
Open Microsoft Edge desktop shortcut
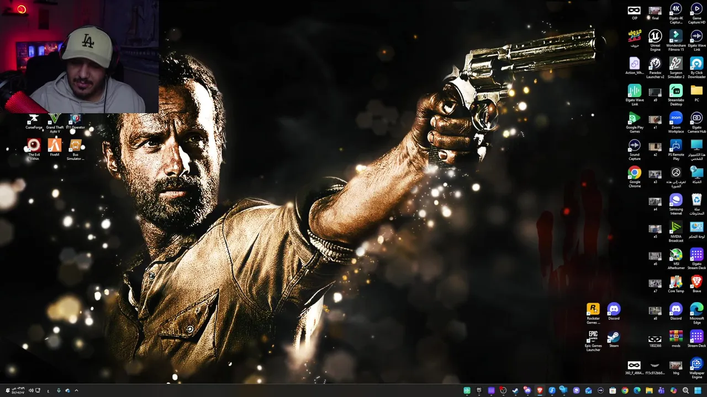(697, 313)
